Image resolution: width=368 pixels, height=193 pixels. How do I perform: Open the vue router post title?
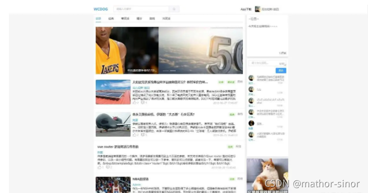[x=118, y=147]
